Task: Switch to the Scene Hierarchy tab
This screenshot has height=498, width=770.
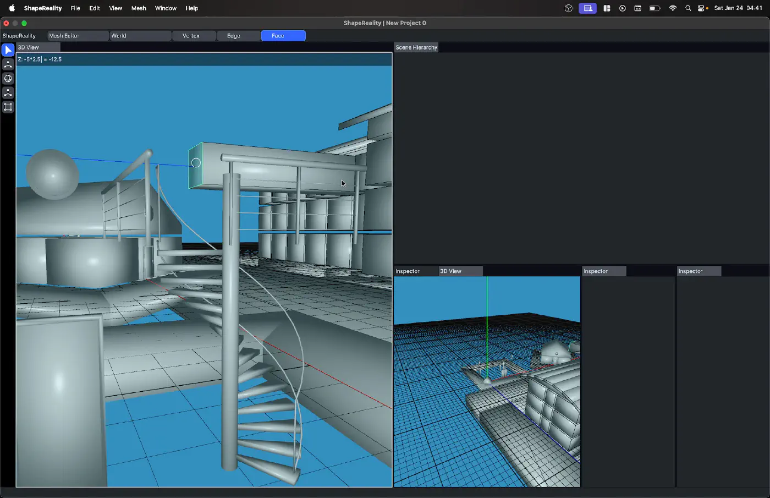Action: [416, 48]
